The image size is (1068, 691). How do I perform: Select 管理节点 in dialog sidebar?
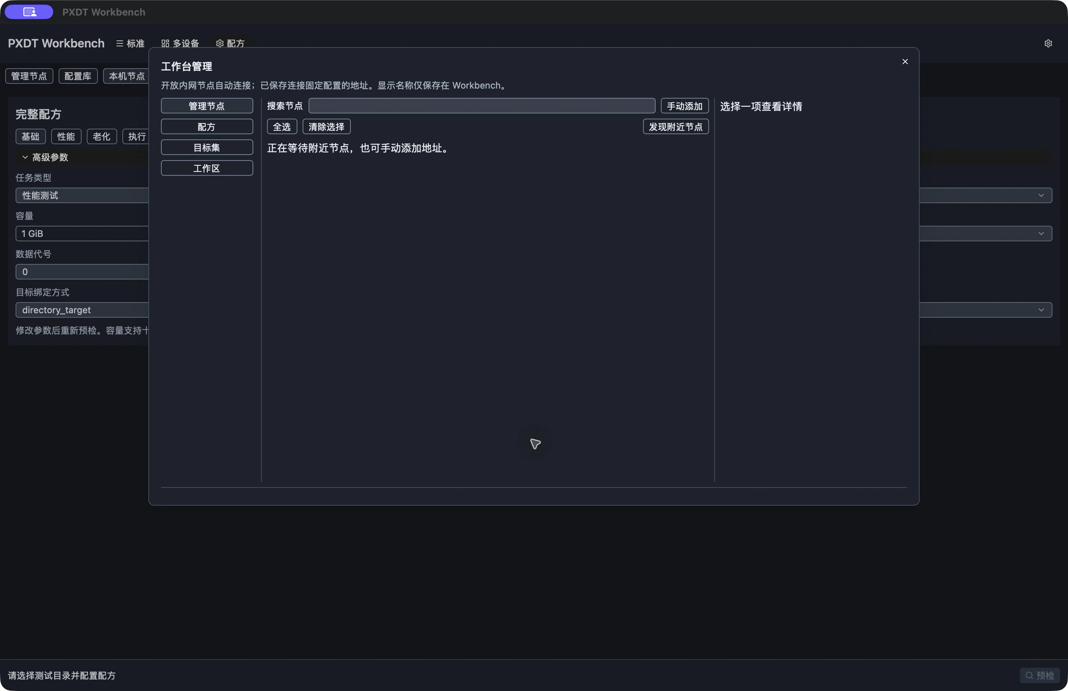pos(207,106)
